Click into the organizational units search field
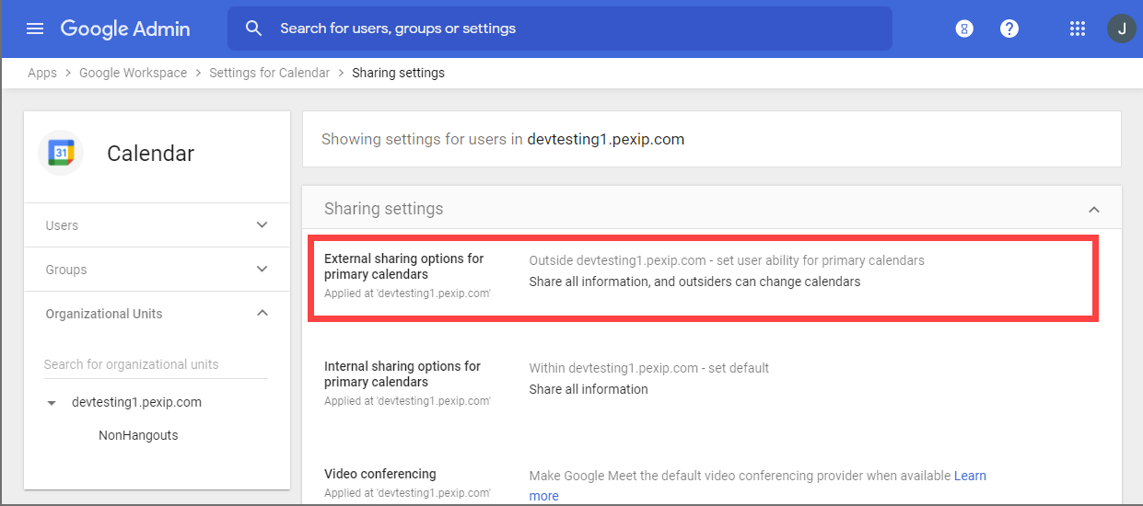 [155, 364]
